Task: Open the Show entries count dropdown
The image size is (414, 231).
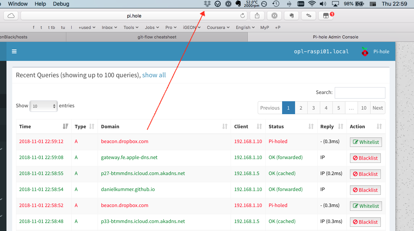Action: point(43,106)
